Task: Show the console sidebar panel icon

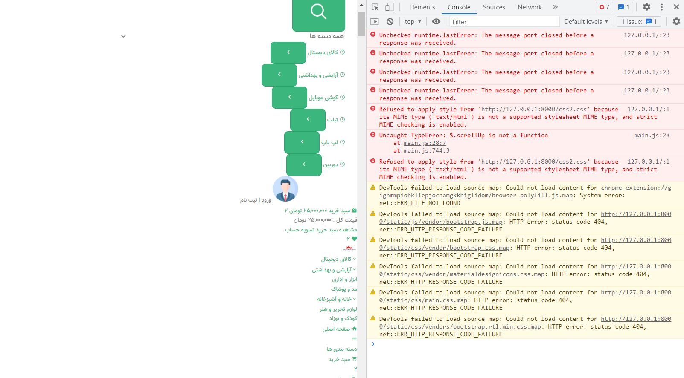Action: (x=375, y=22)
